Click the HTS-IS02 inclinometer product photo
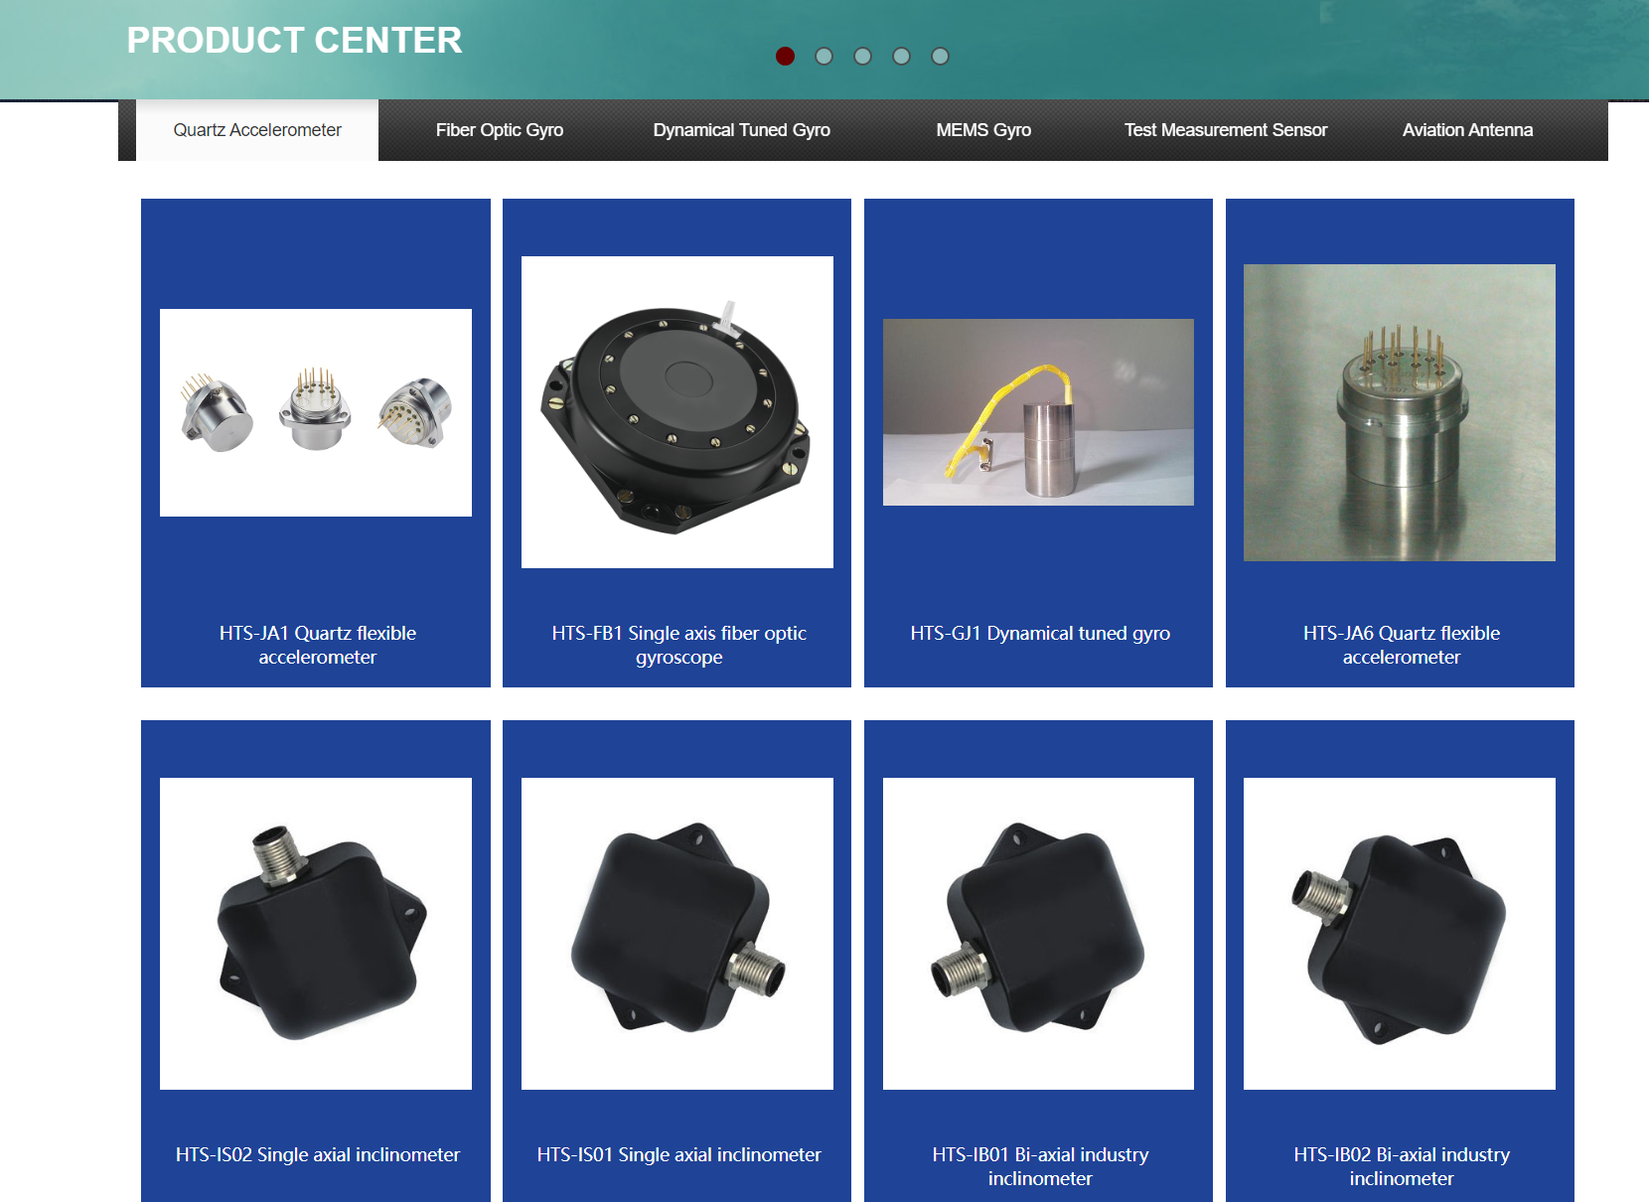1649x1202 pixels. 316,933
